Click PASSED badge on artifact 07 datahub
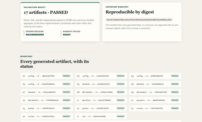Screen dimensions: 202x122 [66, 92]
